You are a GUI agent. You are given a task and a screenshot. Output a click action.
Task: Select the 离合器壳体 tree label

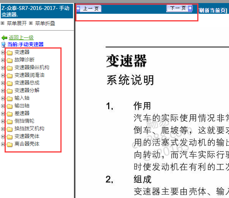point(27,144)
